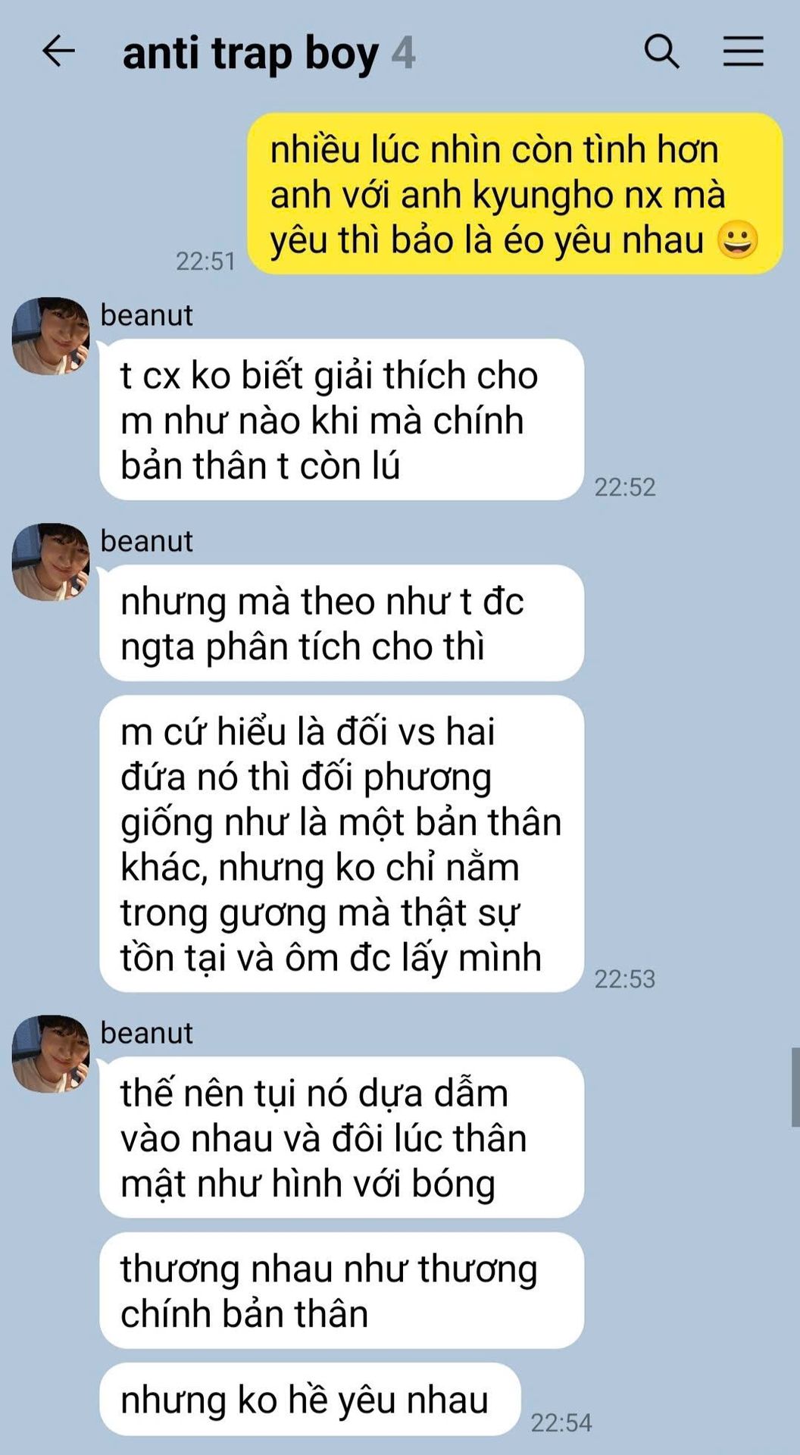Select the long 'm cứ hiểu là đối vs' message
The height and width of the screenshot is (1455, 800).
pos(342,843)
